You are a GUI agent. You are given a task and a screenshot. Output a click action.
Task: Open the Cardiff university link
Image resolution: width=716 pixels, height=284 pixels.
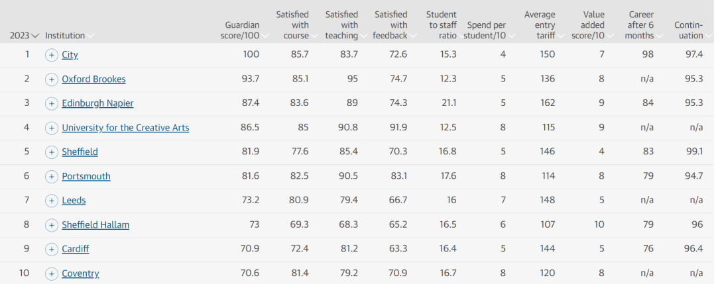(x=75, y=250)
